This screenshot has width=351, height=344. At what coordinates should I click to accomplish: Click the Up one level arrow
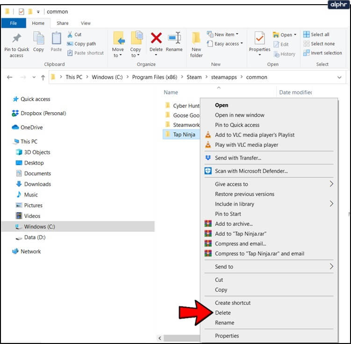click(43, 78)
